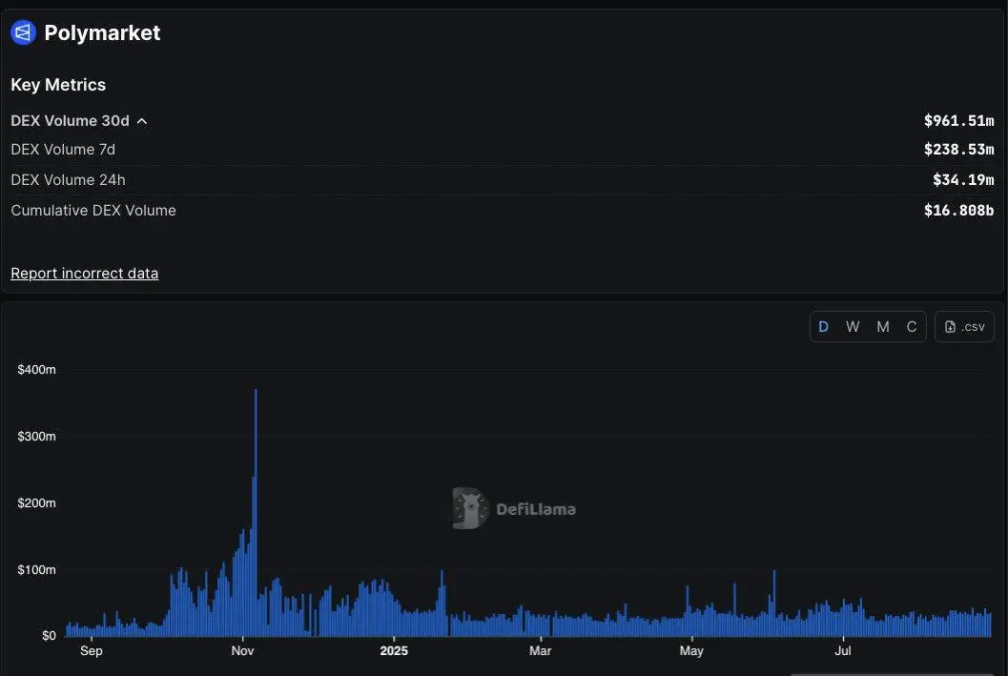Click the Nov x-axis label

coord(242,651)
